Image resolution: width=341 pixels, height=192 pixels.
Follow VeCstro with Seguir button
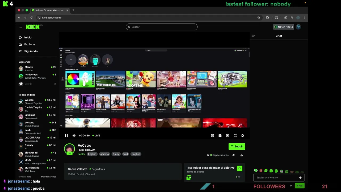pyautogui.click(x=237, y=146)
